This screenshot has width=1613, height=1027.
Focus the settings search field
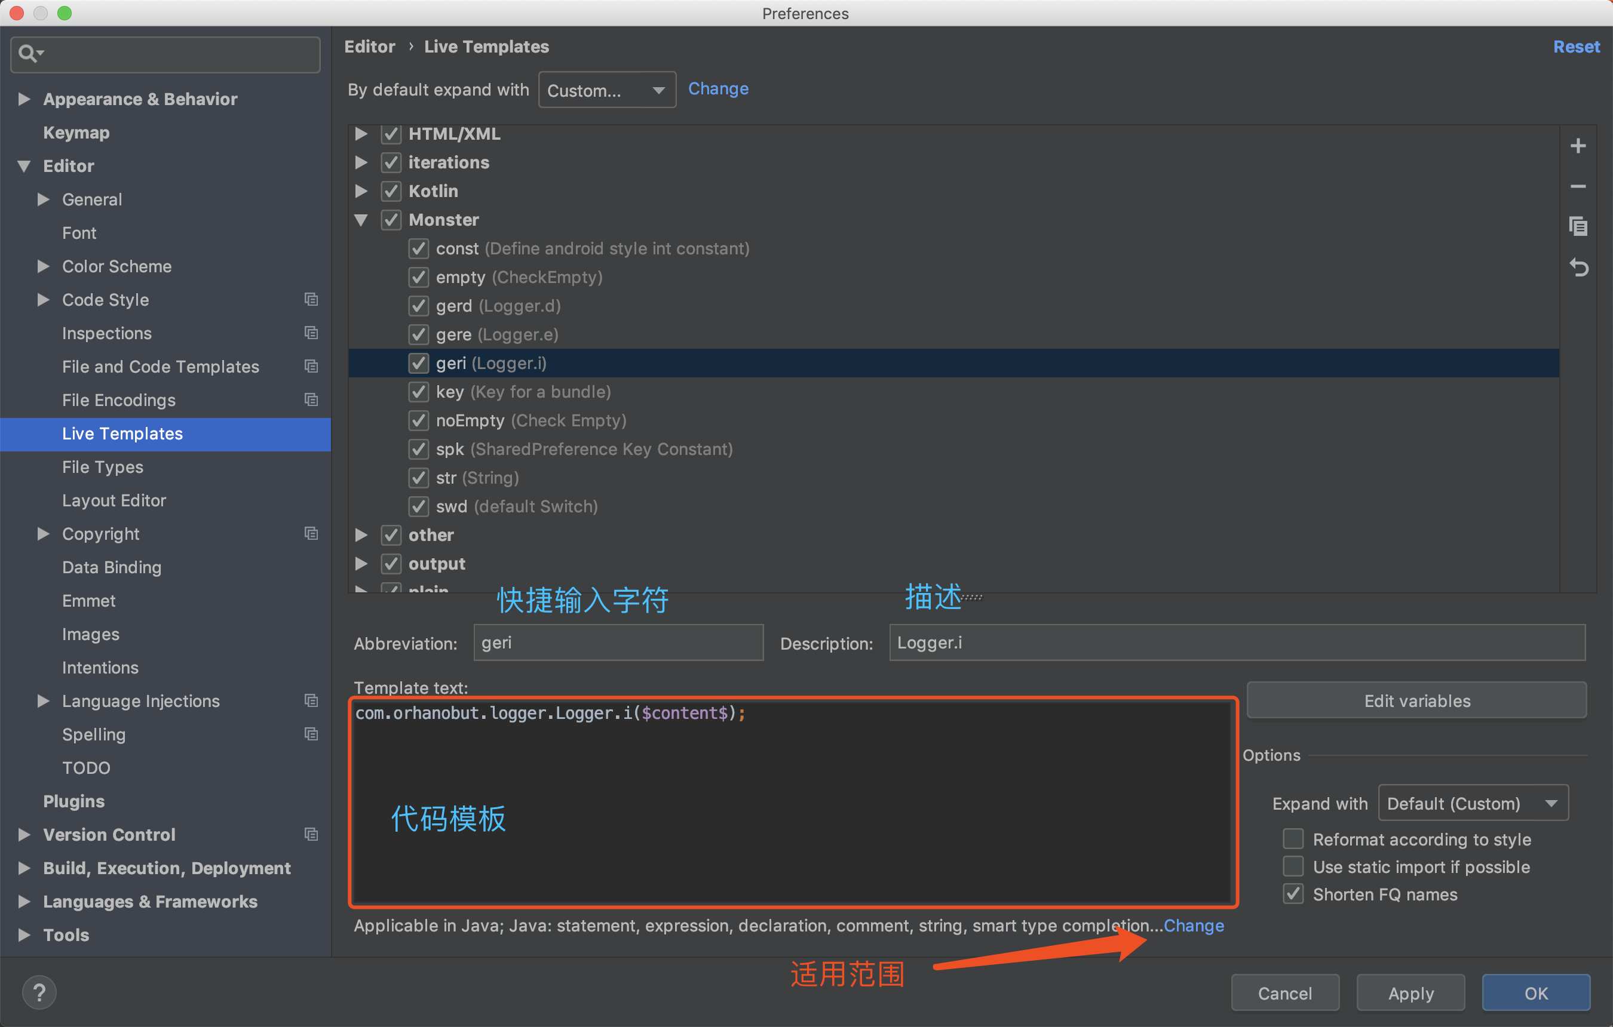point(165,54)
